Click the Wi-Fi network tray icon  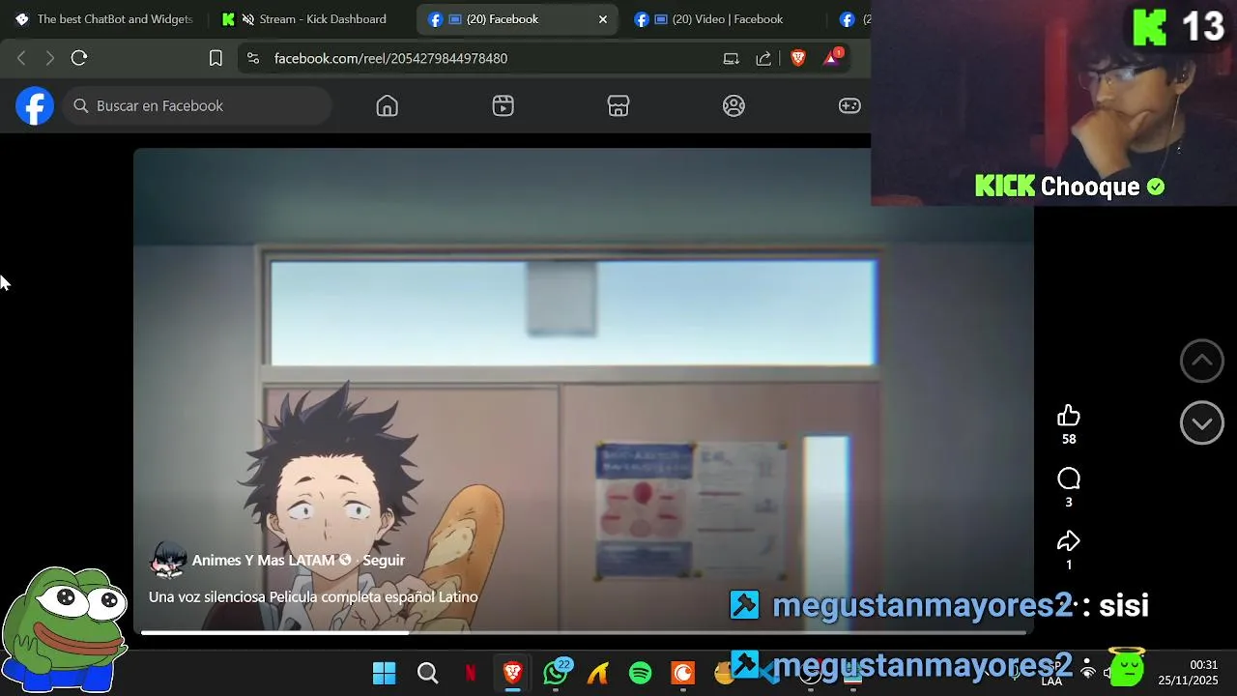point(1088,673)
